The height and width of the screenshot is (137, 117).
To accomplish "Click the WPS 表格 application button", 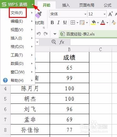I will pos(15,4).
